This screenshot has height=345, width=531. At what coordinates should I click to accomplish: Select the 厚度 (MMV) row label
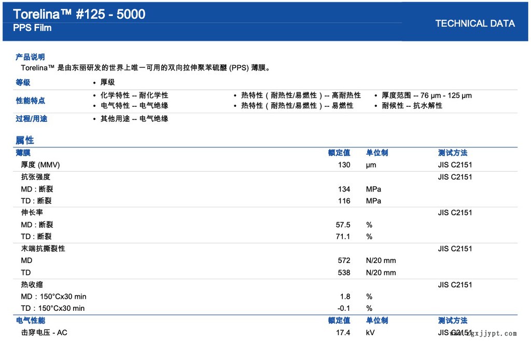[40, 165]
